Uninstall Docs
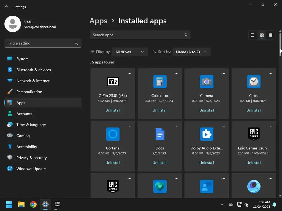This screenshot has width=282, height=211. pos(160,163)
